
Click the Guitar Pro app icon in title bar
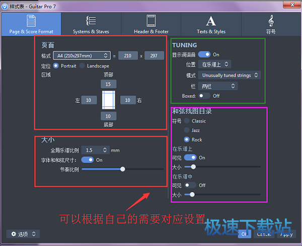click(5, 7)
